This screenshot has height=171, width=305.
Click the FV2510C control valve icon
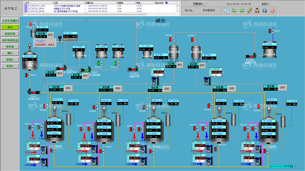click(143, 161)
